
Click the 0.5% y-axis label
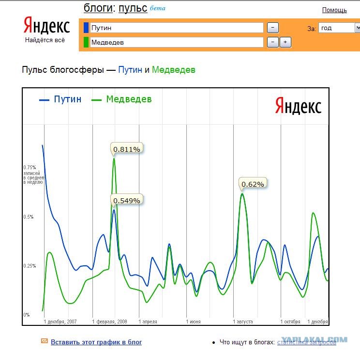click(29, 217)
